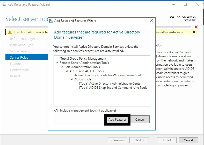Open Results wizard step
The height and width of the screenshot is (145, 204).
(x=15, y=76)
